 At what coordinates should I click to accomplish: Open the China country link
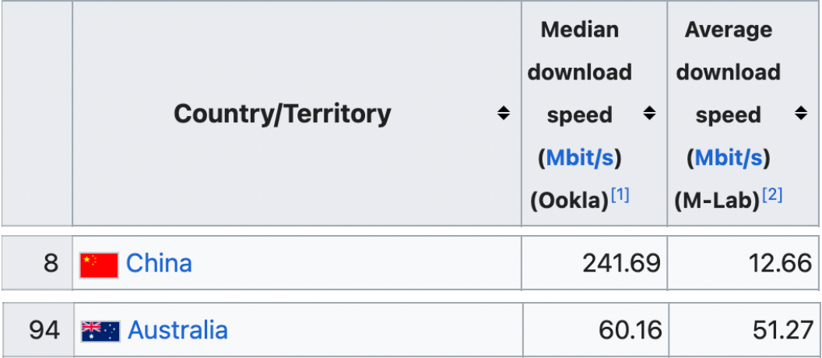click(x=159, y=263)
